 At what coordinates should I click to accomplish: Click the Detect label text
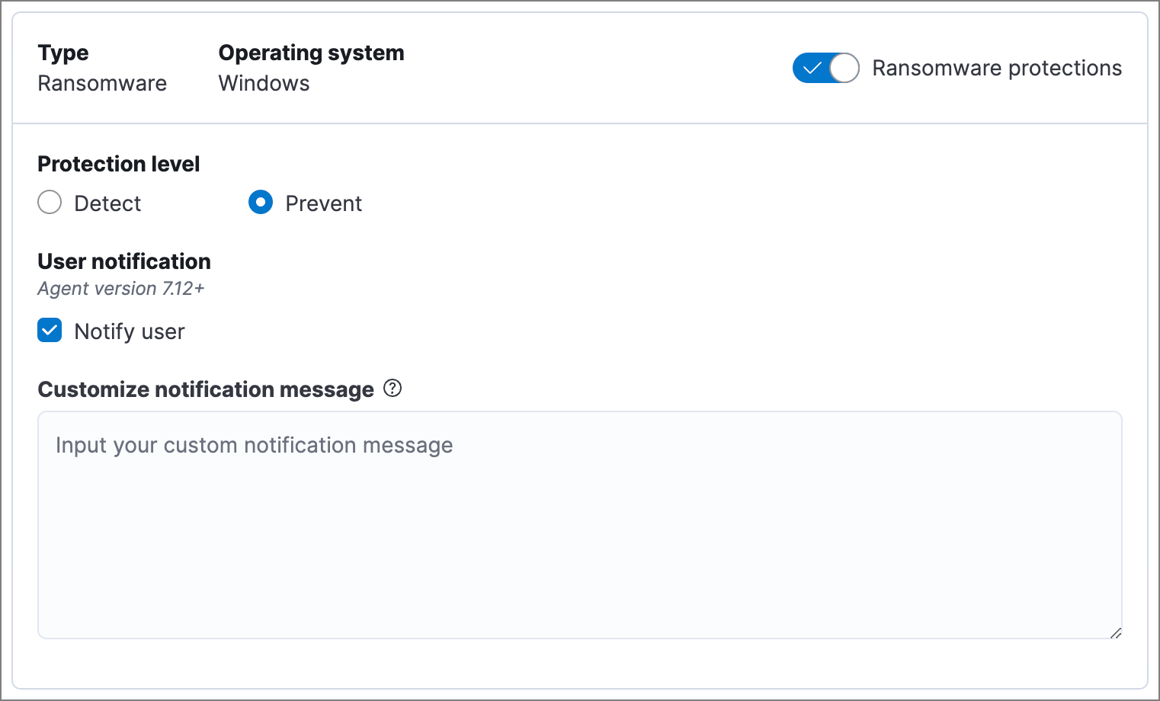pos(107,203)
